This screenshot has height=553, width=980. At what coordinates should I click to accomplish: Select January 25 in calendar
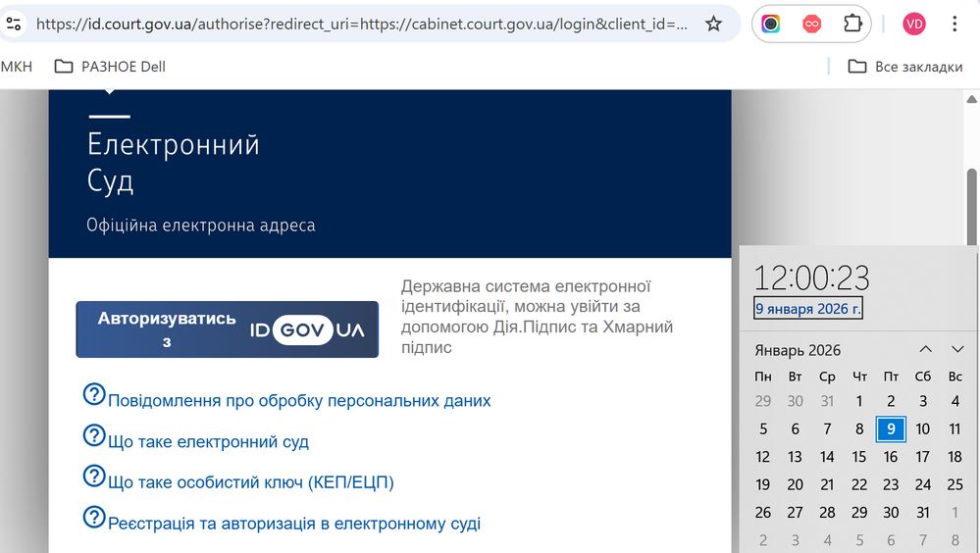point(955,484)
